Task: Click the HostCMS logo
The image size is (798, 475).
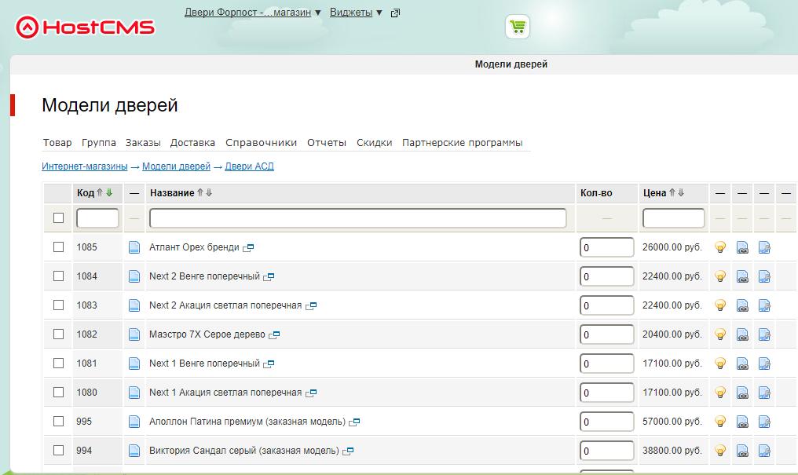Action: tap(85, 27)
